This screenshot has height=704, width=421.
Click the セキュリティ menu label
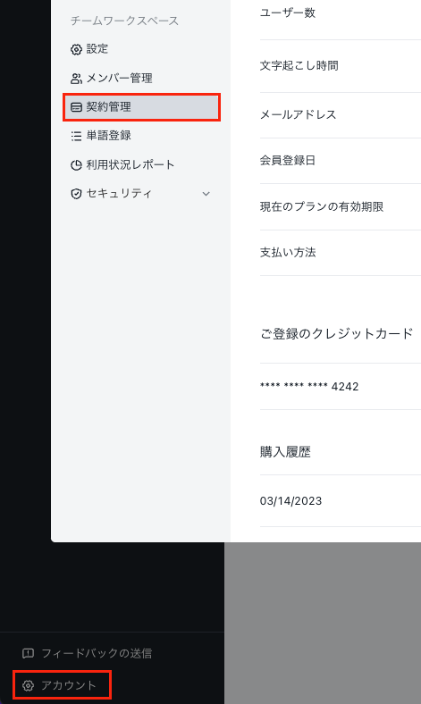tap(119, 194)
